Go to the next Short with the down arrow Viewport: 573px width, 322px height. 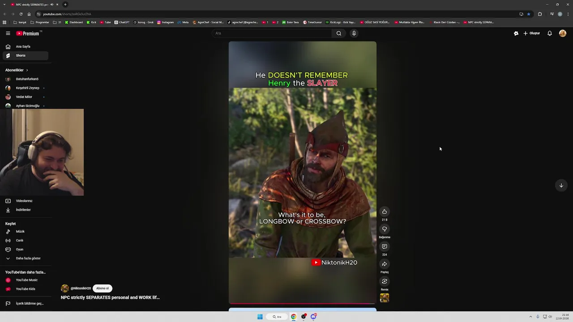tap(561, 185)
